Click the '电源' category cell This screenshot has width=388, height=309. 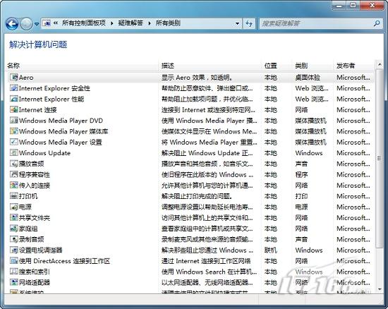coord(301,207)
